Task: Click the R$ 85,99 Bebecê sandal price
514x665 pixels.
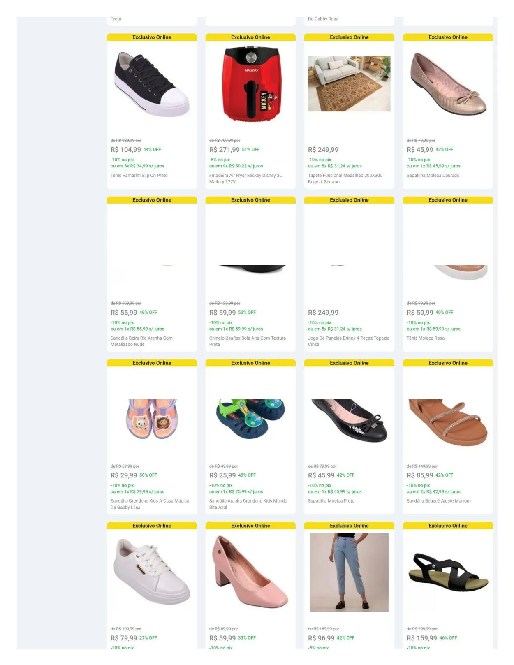Action: coord(420,475)
